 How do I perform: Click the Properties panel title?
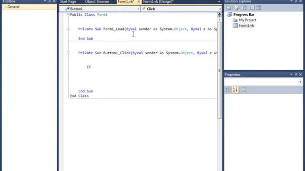coord(233,75)
